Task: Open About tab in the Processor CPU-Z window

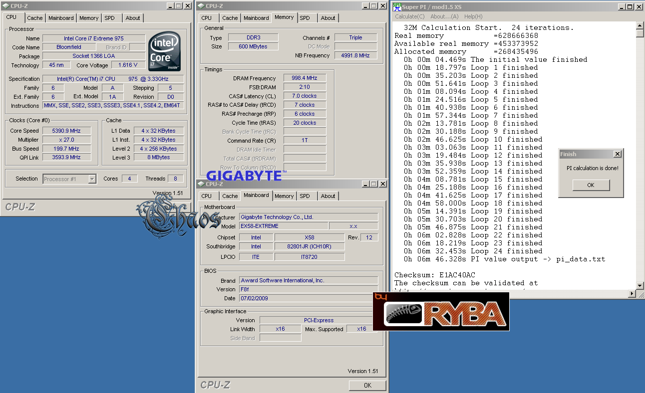Action: point(133,18)
